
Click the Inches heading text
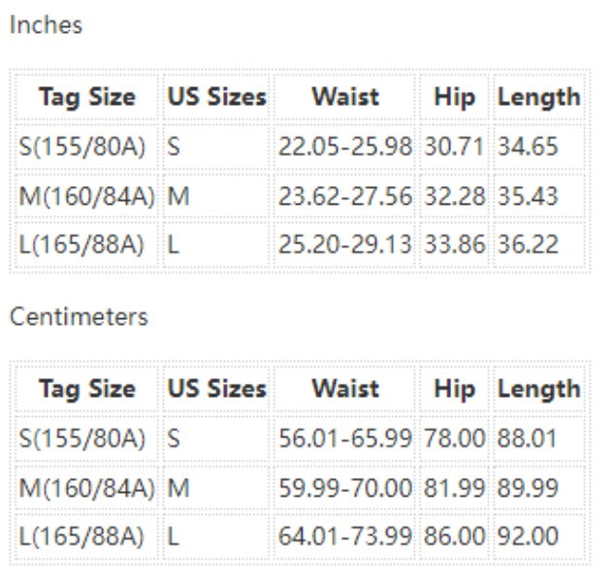tap(46, 25)
